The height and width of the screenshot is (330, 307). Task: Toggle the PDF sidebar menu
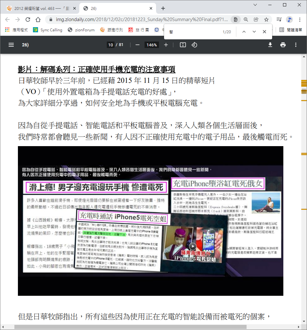click(11, 45)
